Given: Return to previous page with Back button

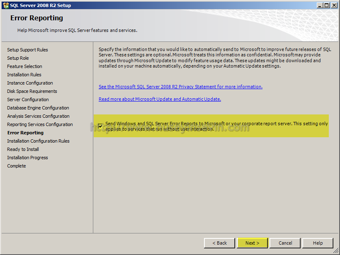Looking at the screenshot, I should click(219, 243).
